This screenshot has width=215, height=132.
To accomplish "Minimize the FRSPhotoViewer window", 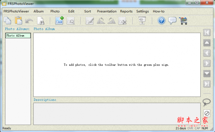I will point(190,3).
